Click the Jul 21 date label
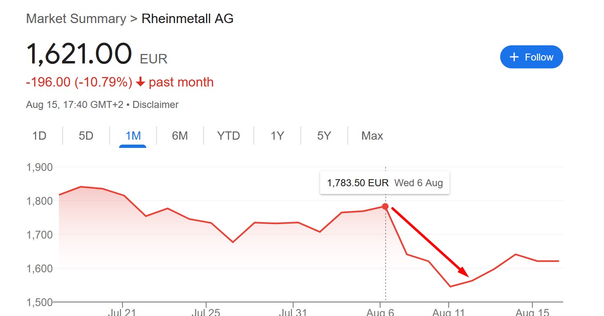Screen dimensions: 604x316 (122, 312)
